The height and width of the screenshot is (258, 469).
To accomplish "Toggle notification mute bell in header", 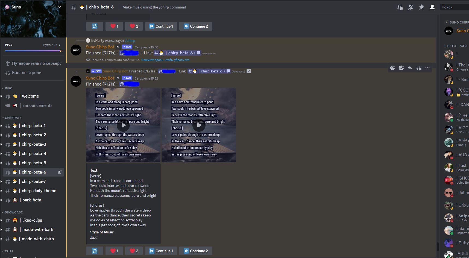I will click(411, 7).
